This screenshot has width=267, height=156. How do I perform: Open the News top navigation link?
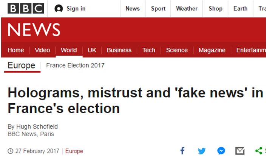pos(133,8)
